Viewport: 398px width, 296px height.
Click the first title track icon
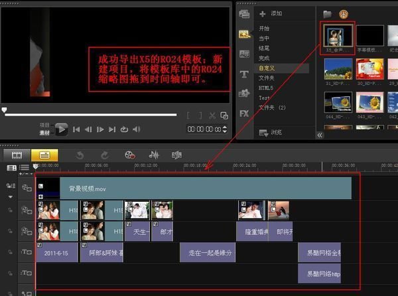[x=27, y=252]
